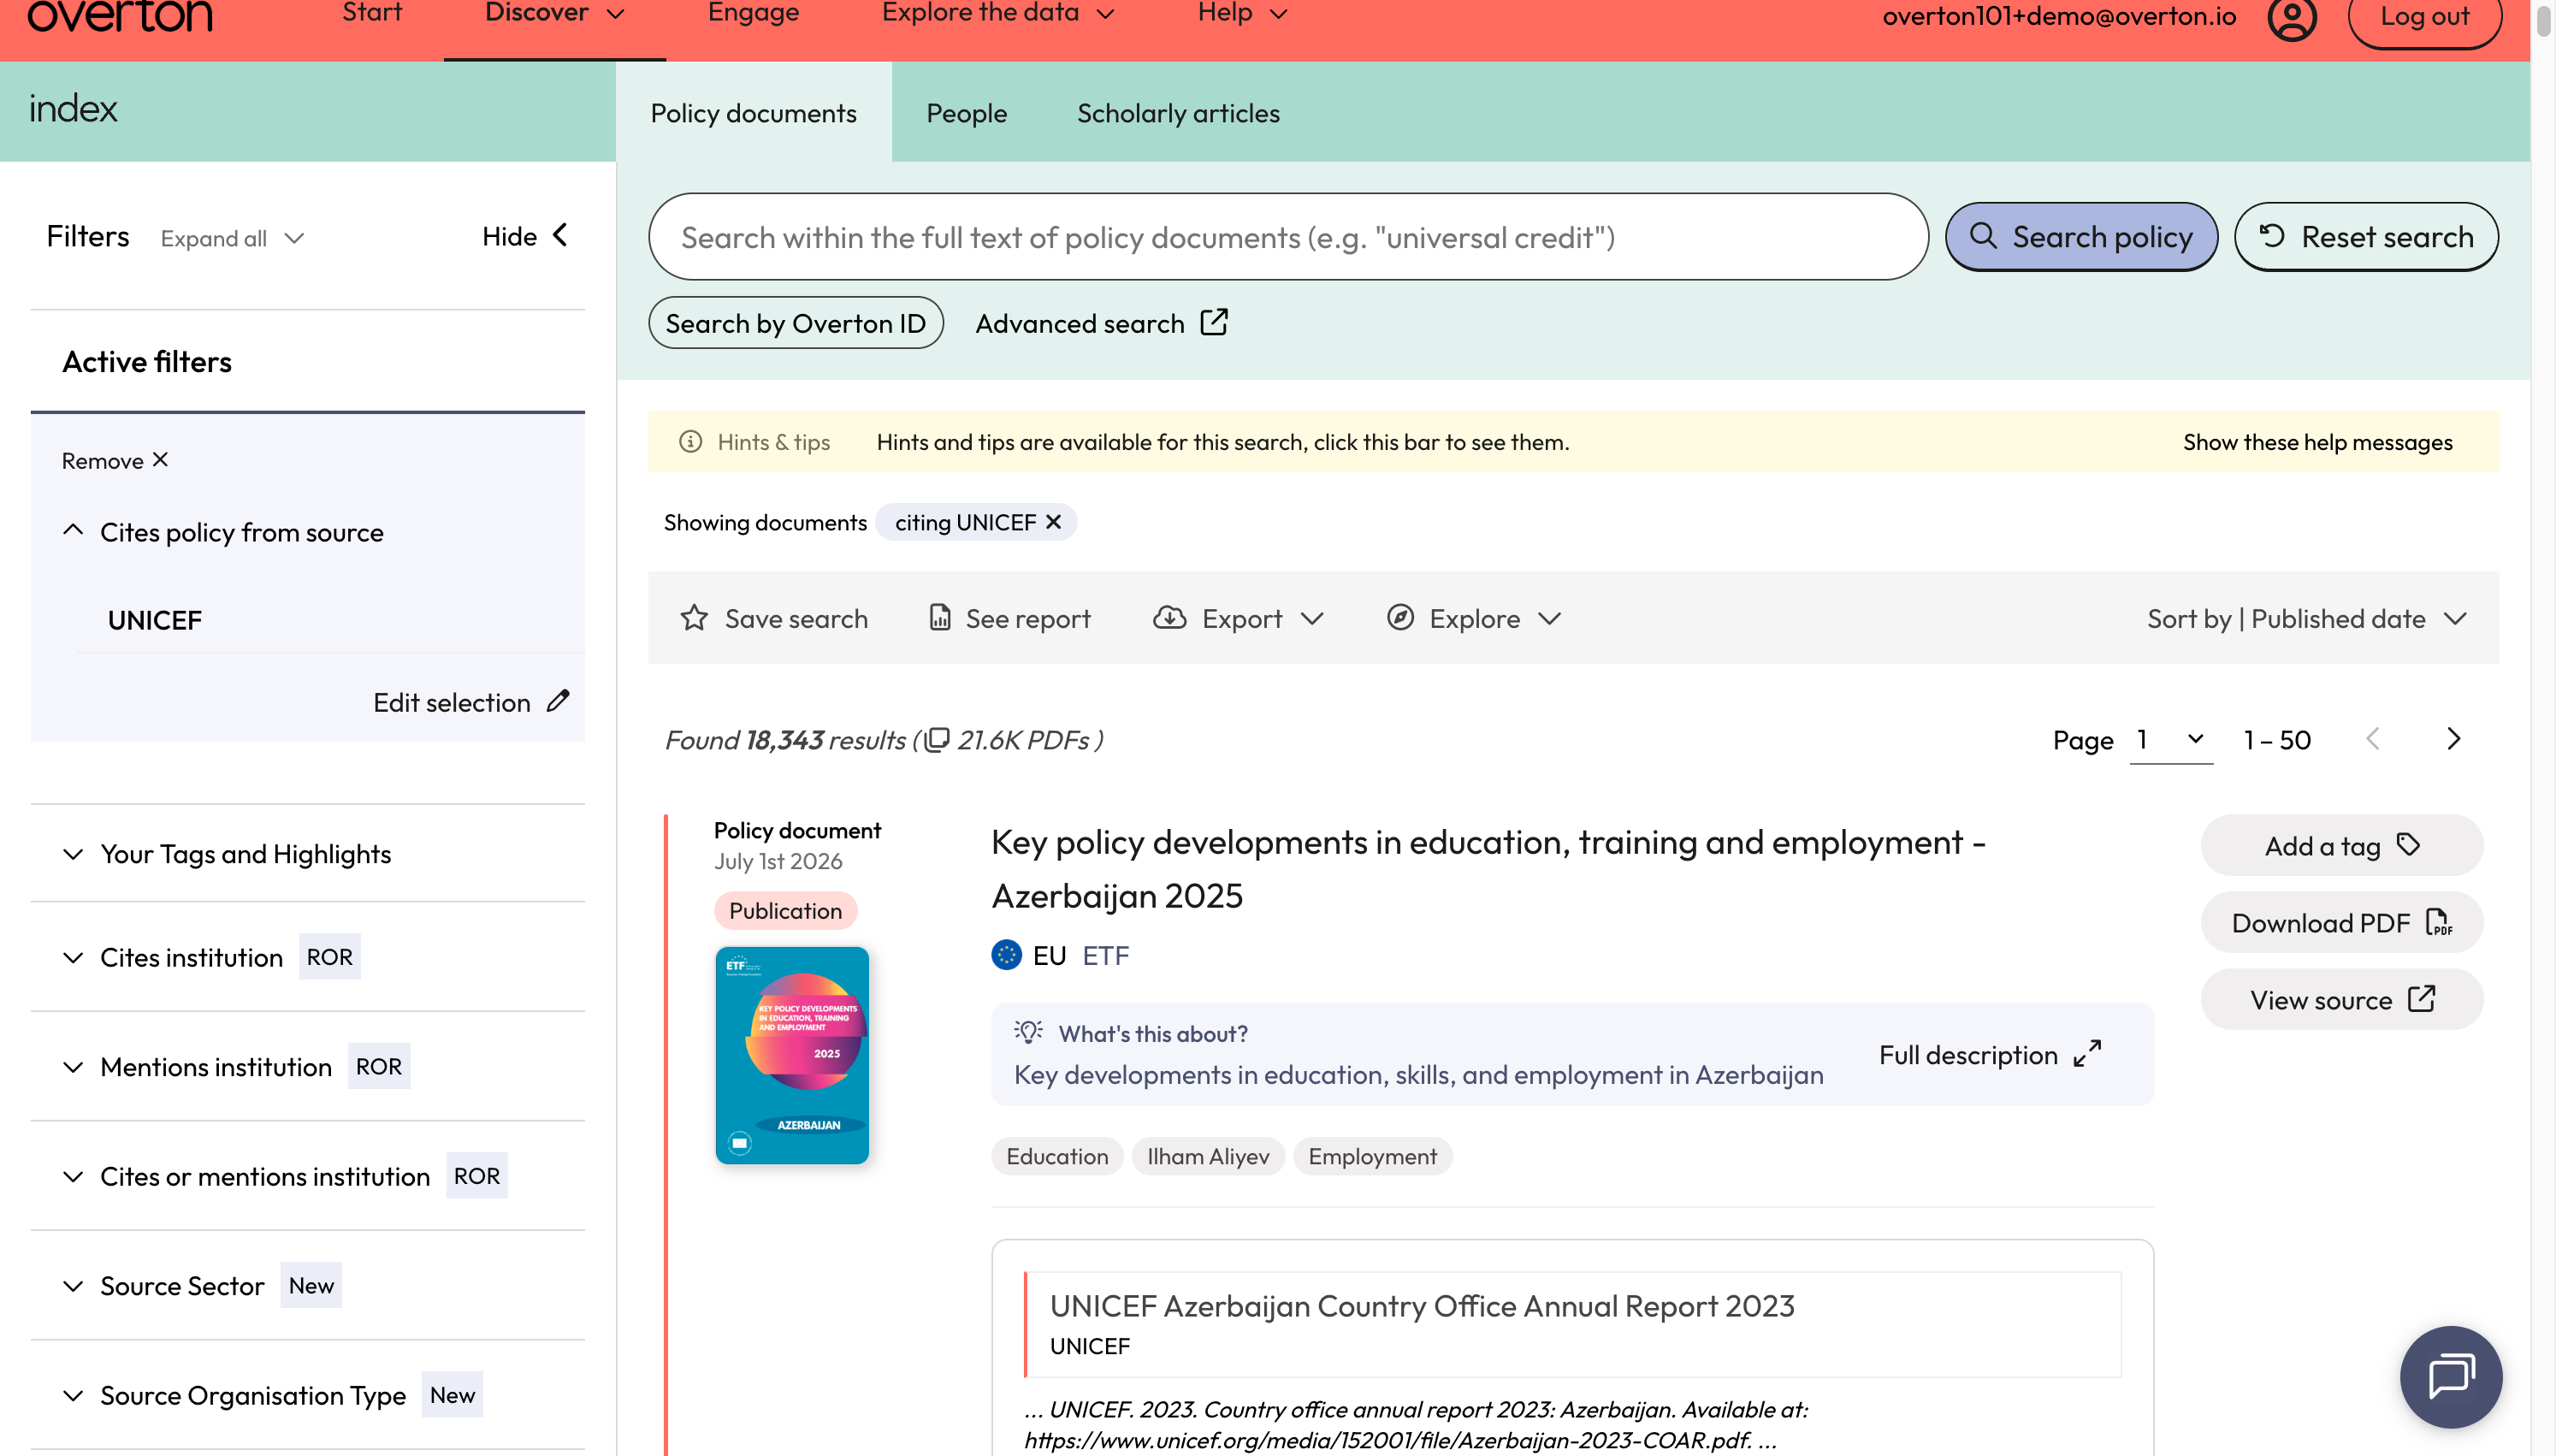2556x1456 pixels.
Task: Expand Full description of the document
Action: click(1989, 1055)
